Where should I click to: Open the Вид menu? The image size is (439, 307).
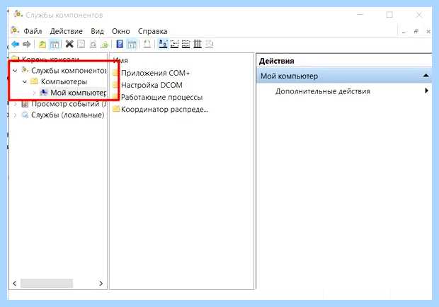coord(97,31)
